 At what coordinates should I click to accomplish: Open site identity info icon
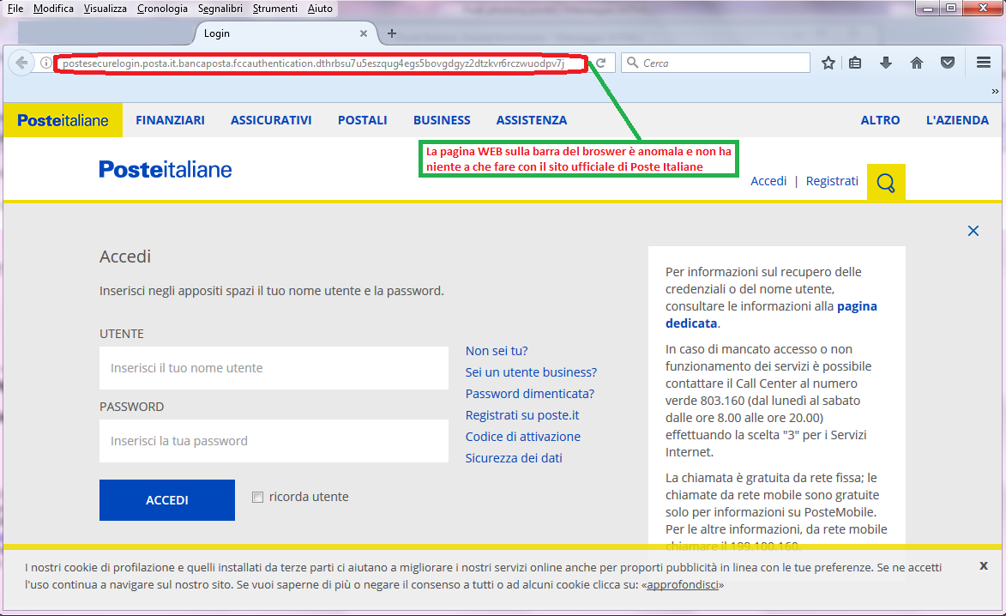pyautogui.click(x=45, y=63)
